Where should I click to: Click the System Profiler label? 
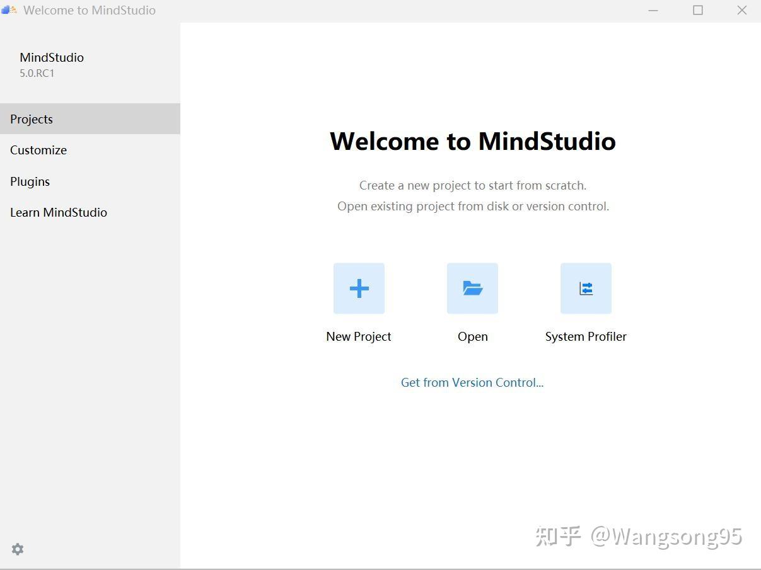click(x=586, y=336)
